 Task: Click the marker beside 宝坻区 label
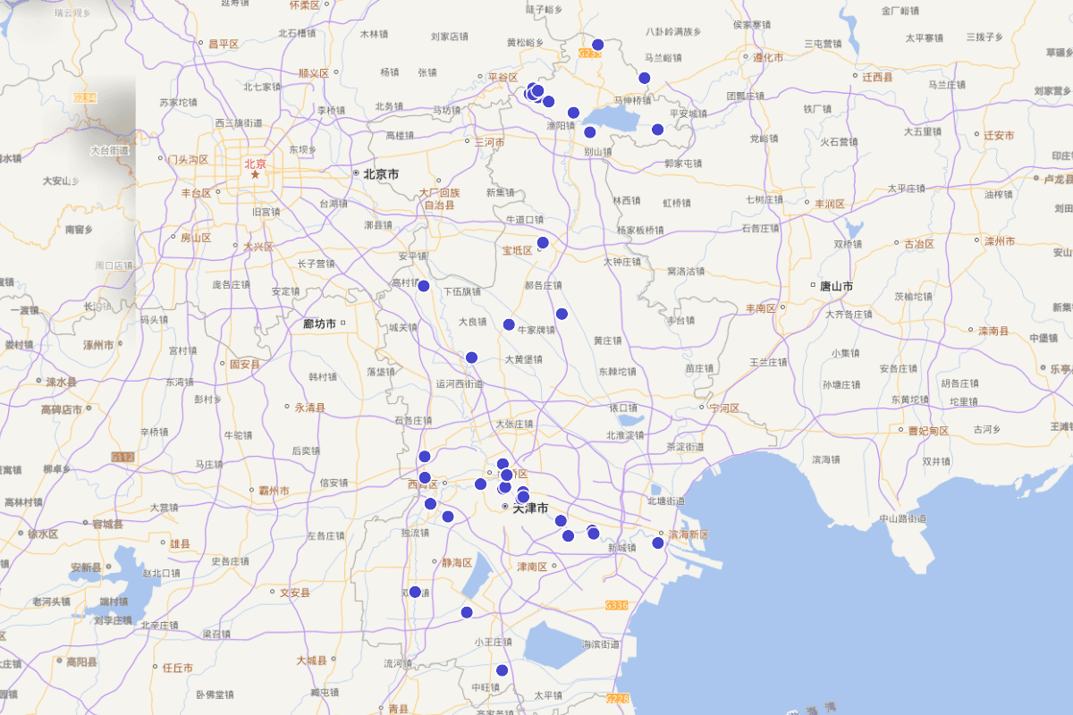[543, 242]
